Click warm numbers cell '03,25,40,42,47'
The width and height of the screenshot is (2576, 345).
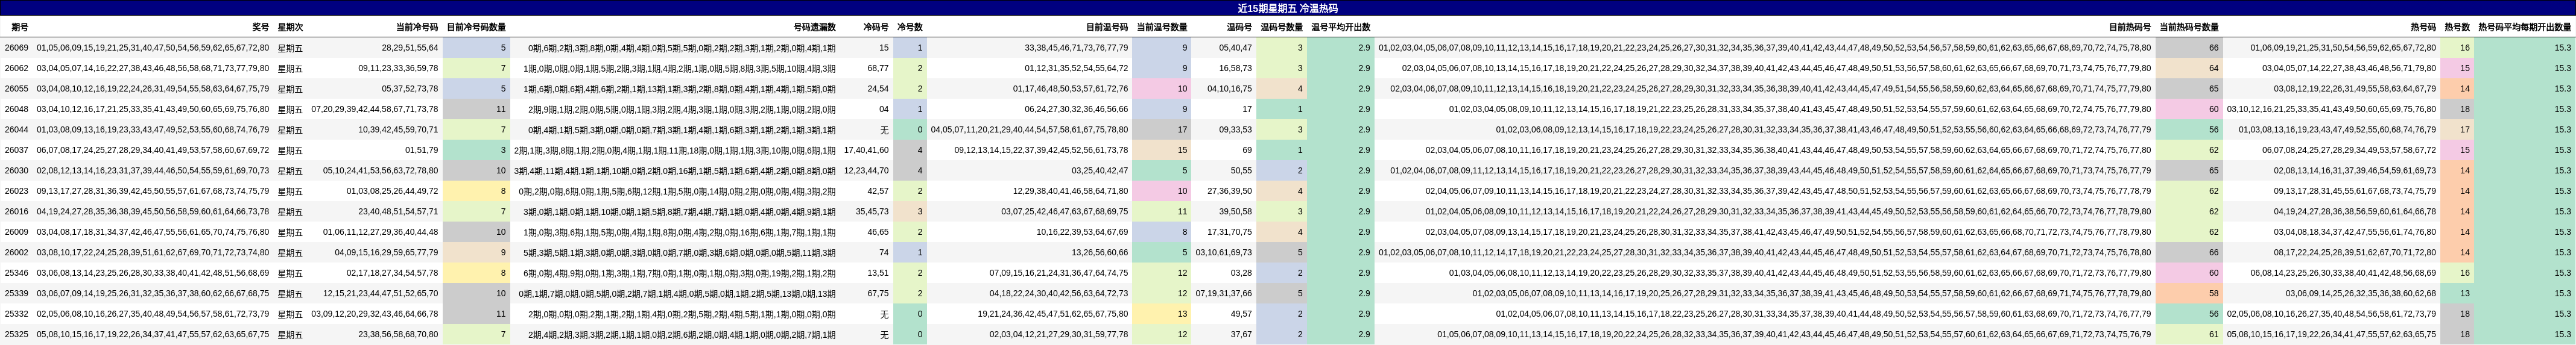point(1100,170)
